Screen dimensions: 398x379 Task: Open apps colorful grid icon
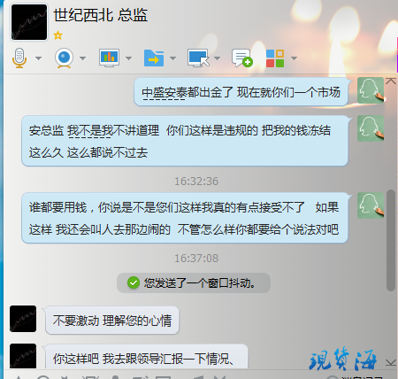[x=275, y=58]
